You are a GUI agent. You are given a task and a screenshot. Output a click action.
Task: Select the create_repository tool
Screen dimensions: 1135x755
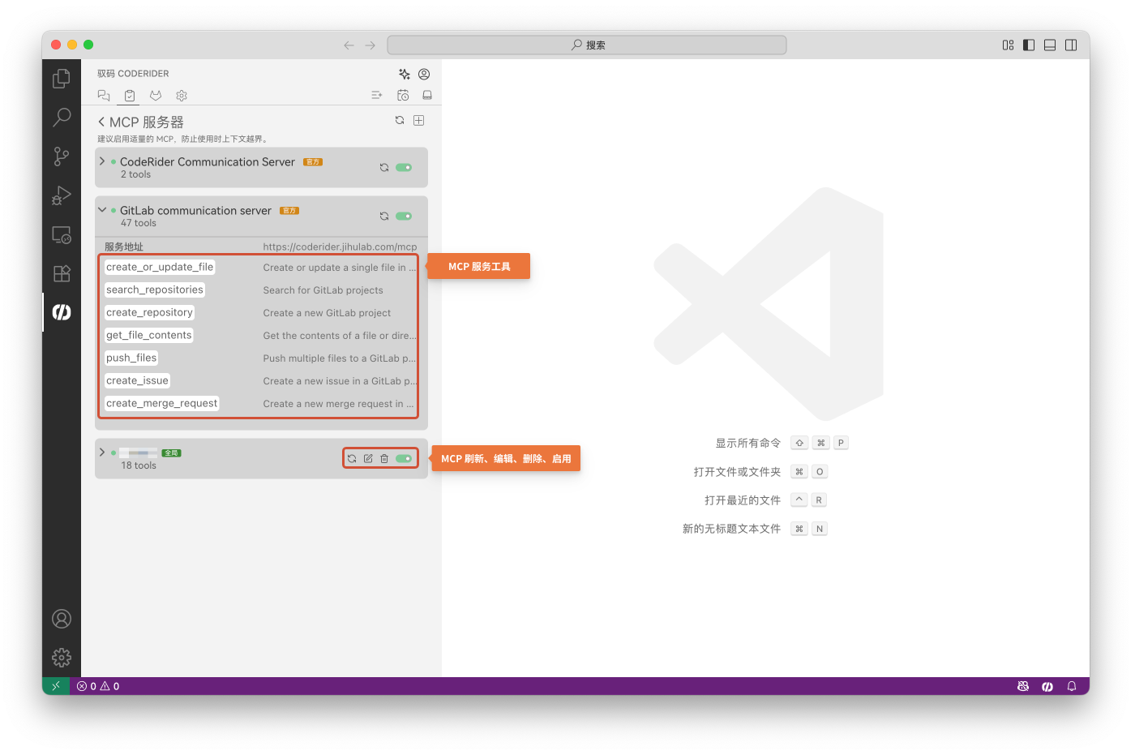[x=149, y=312]
